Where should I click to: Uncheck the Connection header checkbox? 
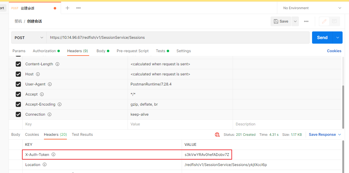pyautogui.click(x=18, y=114)
